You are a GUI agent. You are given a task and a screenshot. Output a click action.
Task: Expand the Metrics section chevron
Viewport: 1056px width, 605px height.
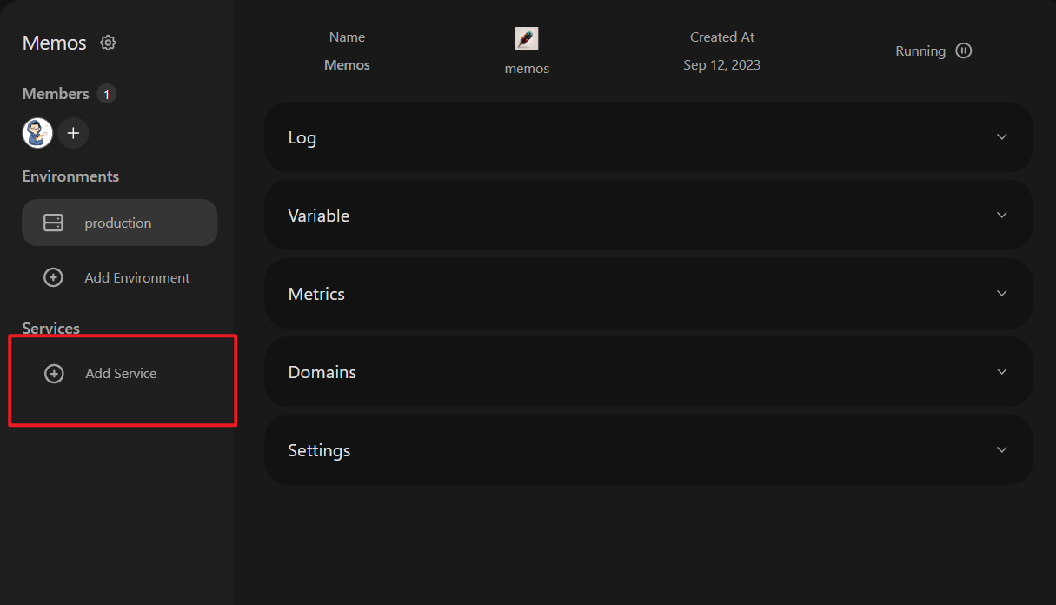point(1002,293)
